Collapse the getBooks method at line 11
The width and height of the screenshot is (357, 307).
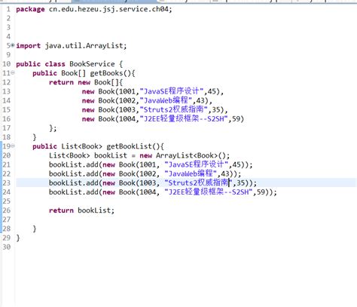[x=13, y=73]
